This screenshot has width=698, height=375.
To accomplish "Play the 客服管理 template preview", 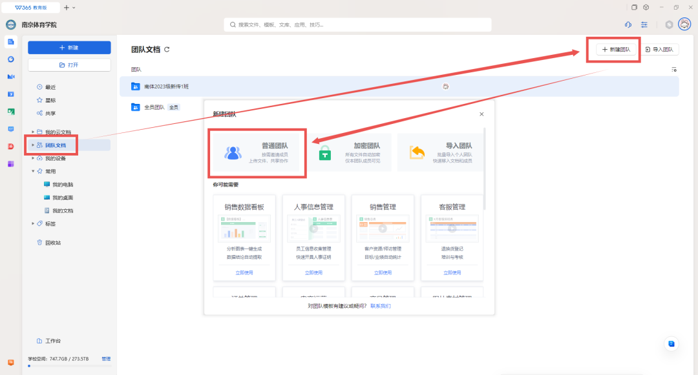I will pyautogui.click(x=452, y=229).
